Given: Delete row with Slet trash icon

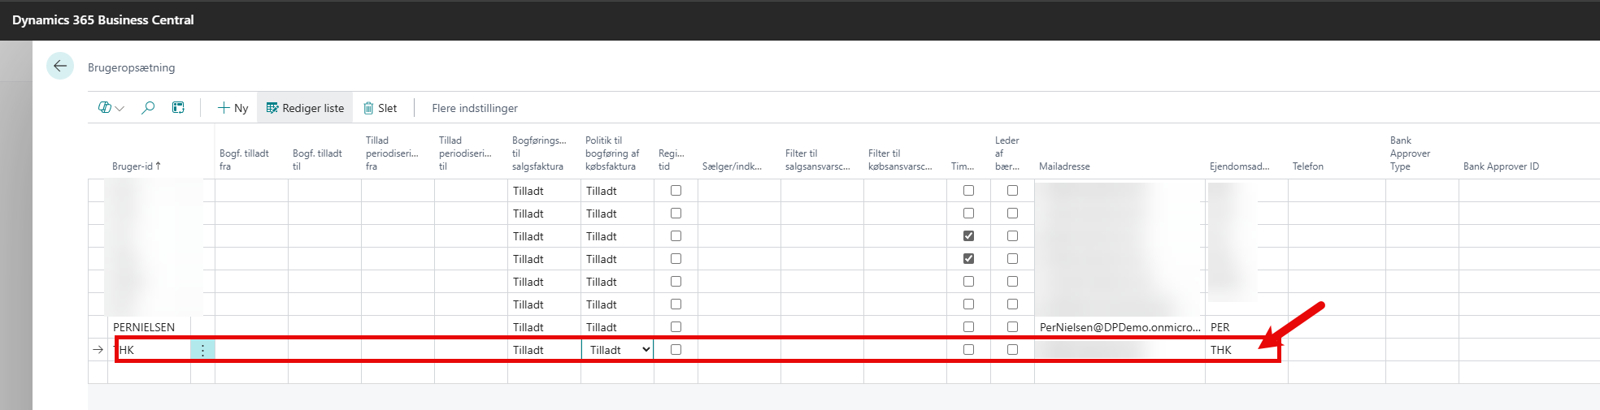Looking at the screenshot, I should (x=380, y=108).
